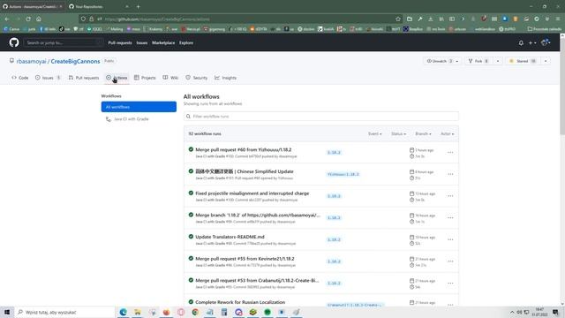The width and height of the screenshot is (565, 318).
Task: Open more options for Fixed projectile misalignment run
Action: coord(450,196)
